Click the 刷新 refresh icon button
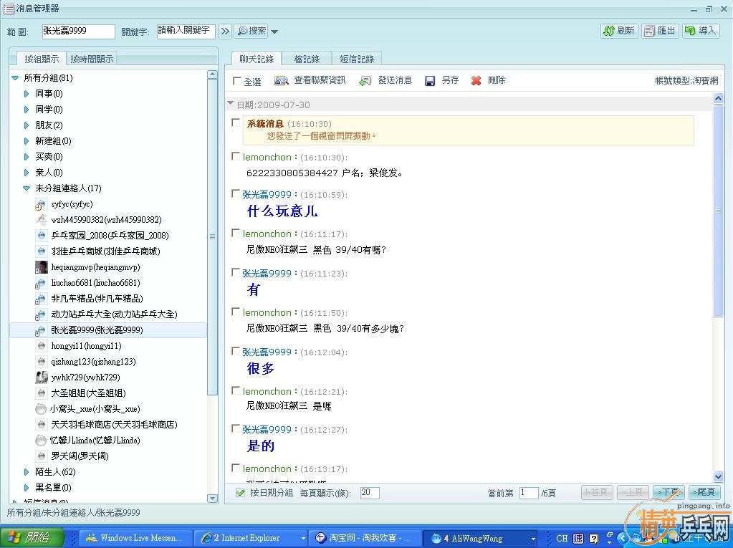 [619, 31]
